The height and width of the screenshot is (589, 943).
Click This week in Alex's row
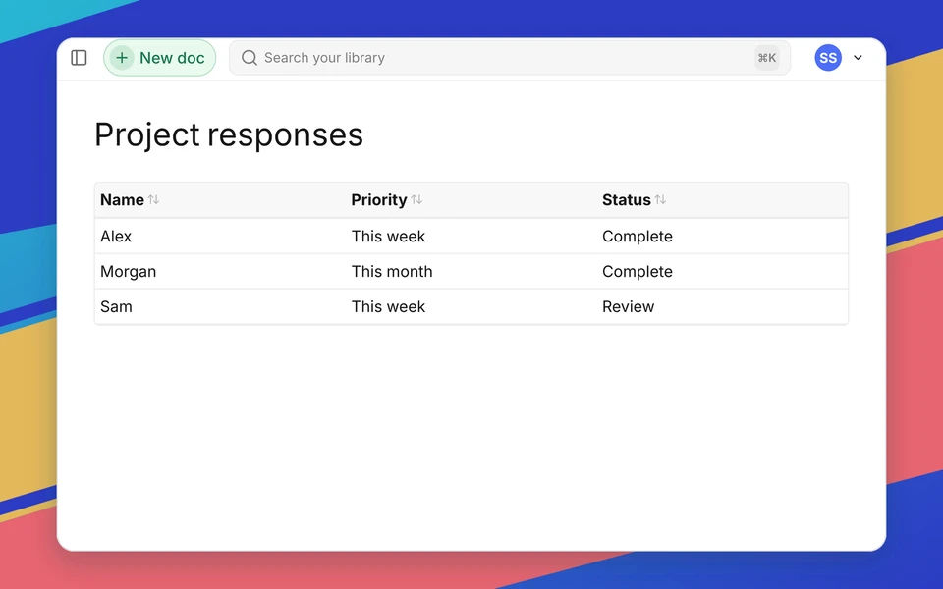[388, 237]
